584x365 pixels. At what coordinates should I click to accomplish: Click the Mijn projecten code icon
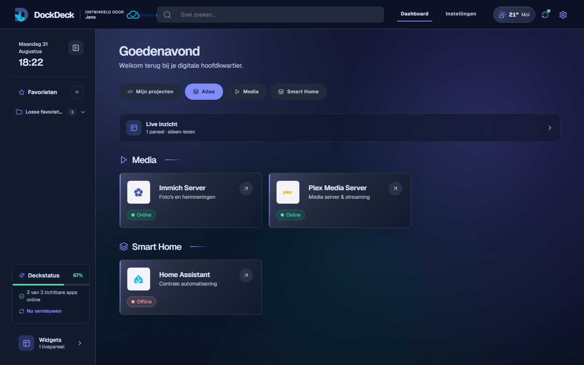point(130,92)
